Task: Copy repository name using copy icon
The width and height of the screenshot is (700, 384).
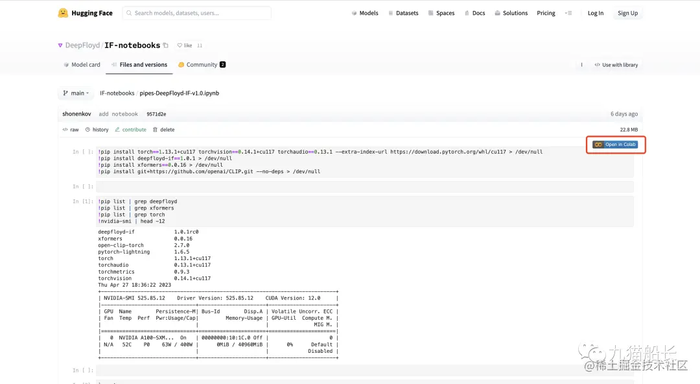Action: click(166, 45)
